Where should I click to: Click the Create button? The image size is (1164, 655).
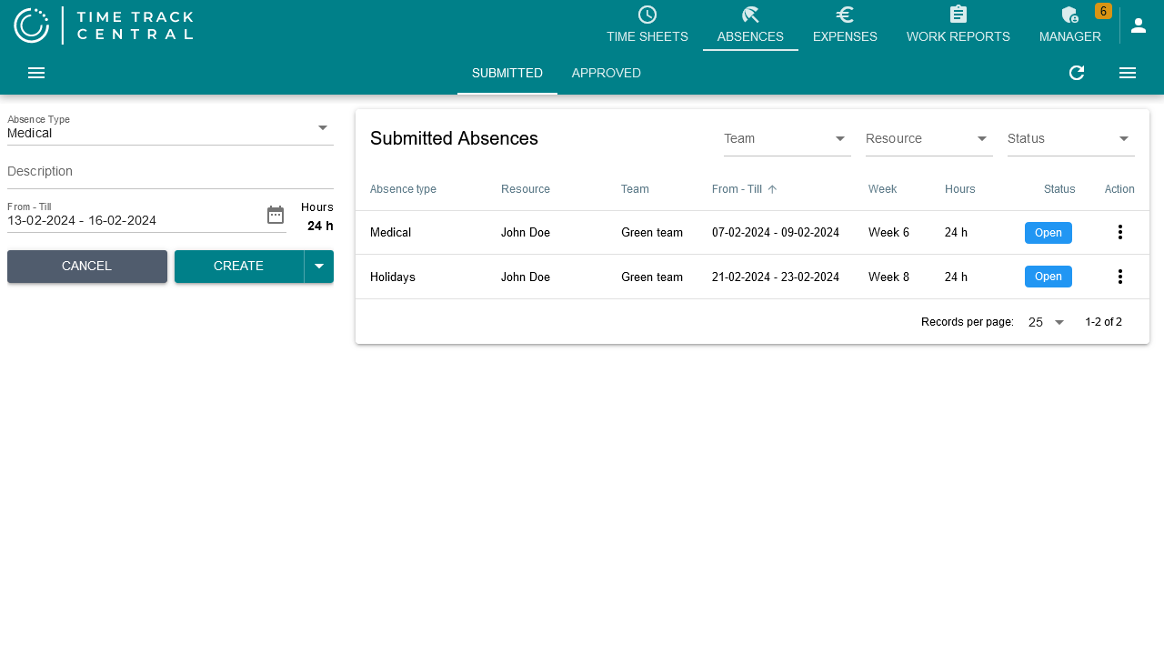click(x=239, y=267)
